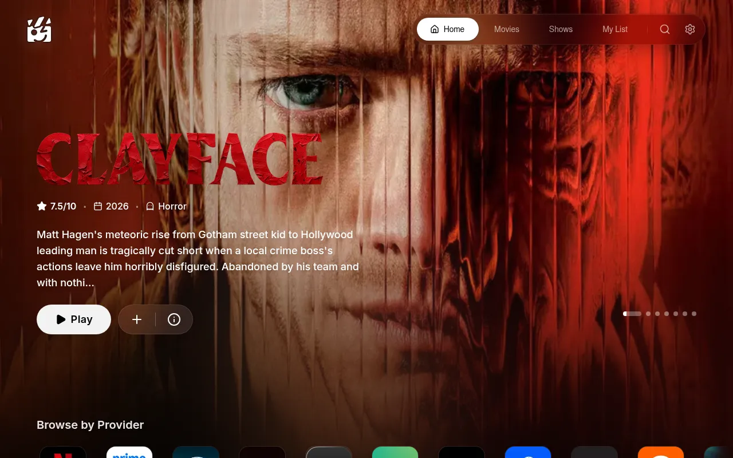Open the Shows tab

[561, 29]
